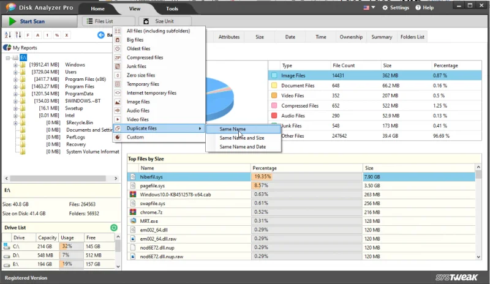Switch to the Home tab
Viewport: 490px width, 284px height.
click(97, 9)
